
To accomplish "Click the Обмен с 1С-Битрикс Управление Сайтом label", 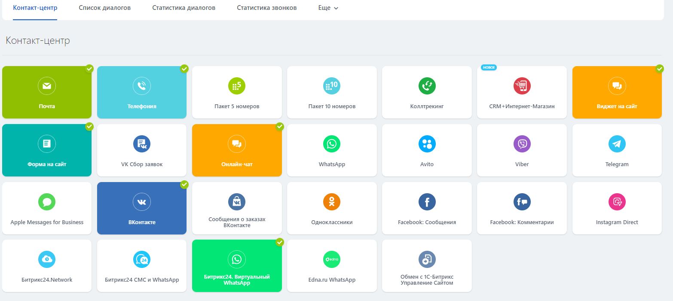I will click(427, 280).
